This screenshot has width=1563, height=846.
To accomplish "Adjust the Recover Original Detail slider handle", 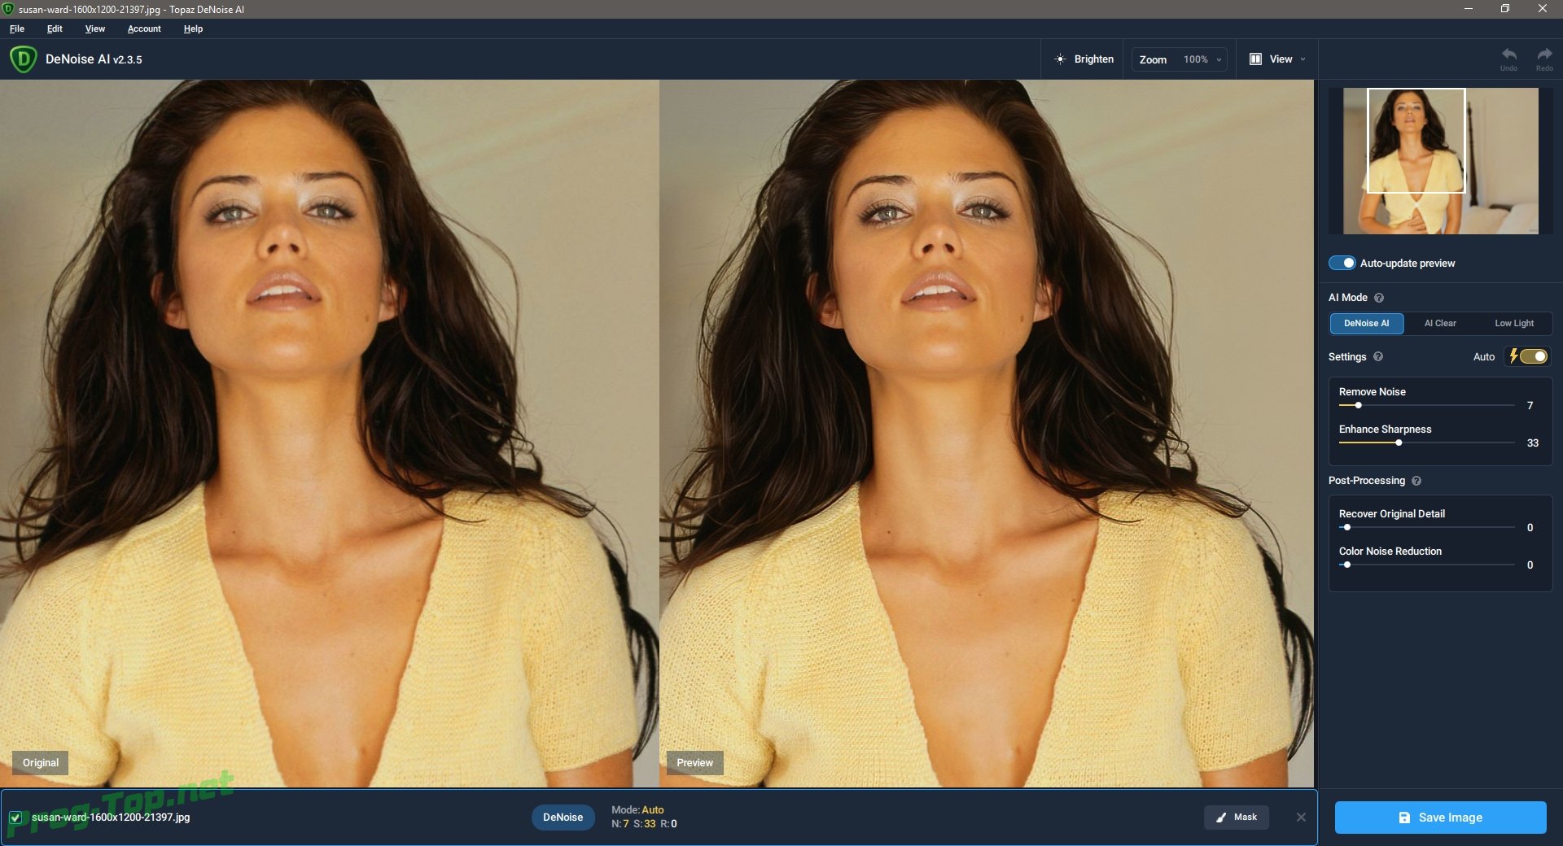I will click(1347, 527).
